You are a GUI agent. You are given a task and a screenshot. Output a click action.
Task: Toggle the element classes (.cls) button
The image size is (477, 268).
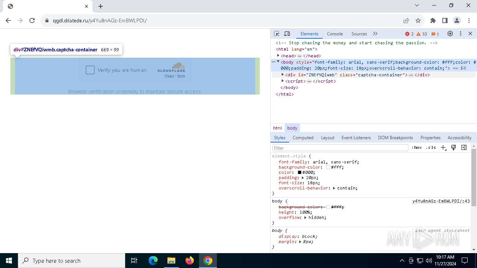(x=431, y=147)
